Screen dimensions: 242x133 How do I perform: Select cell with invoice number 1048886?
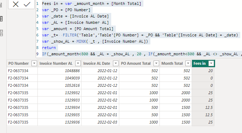coord(59,71)
